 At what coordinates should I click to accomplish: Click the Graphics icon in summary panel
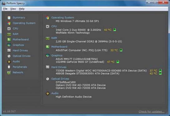pyautogui.click(x=47, y=56)
